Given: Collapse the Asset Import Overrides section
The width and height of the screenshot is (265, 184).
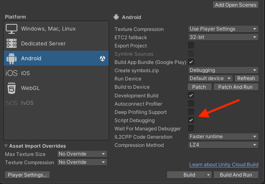Looking at the screenshot, I should [x=6, y=146].
